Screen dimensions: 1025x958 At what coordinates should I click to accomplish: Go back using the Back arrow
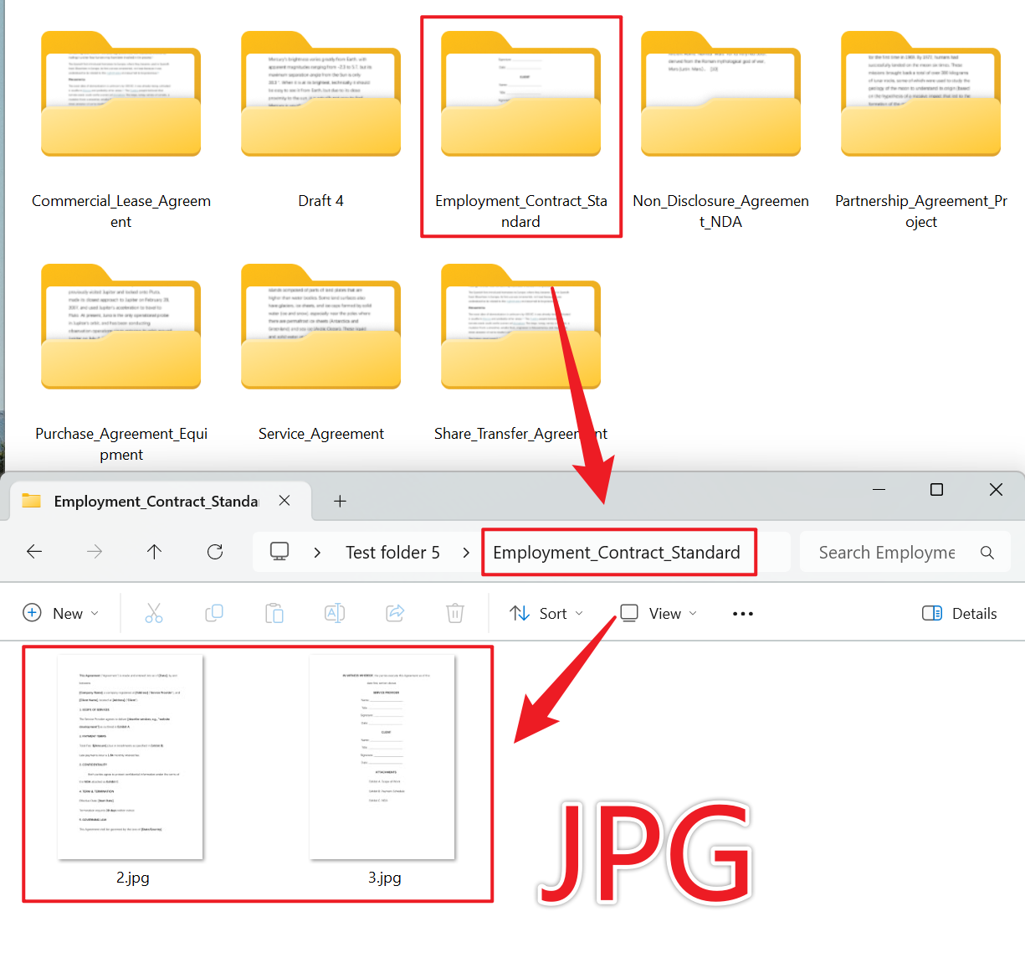33,552
